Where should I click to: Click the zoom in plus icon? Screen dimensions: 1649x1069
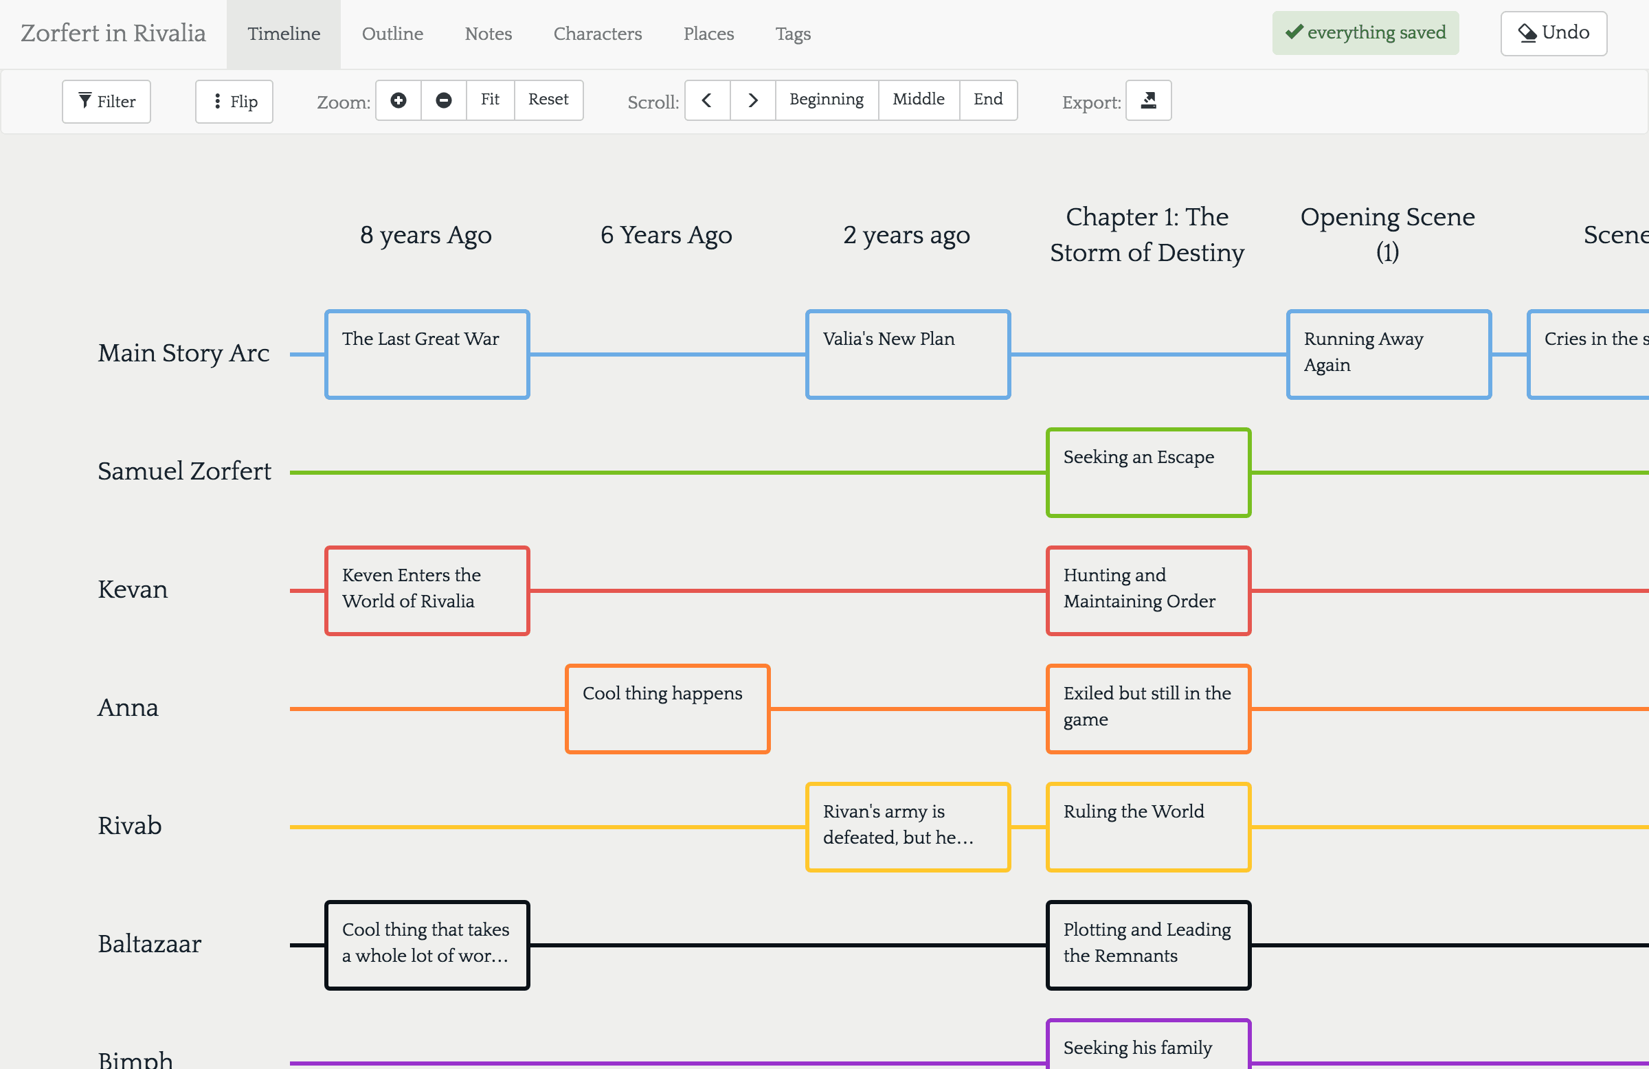pos(399,100)
